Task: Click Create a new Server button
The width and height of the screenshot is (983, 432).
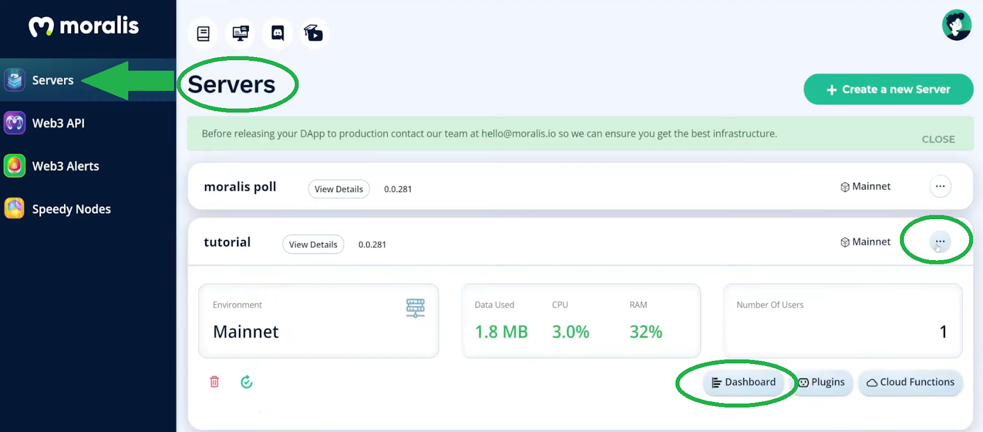Action: (x=888, y=90)
